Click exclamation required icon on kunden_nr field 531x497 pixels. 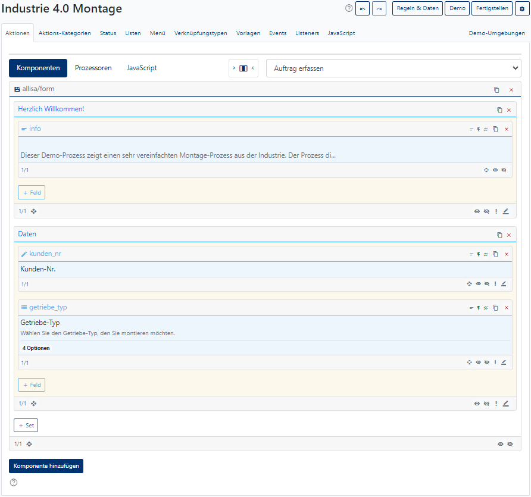495,284
